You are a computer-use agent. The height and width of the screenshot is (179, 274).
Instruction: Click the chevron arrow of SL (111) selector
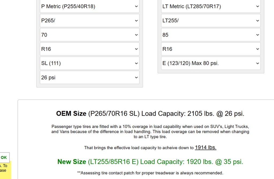(136, 63)
